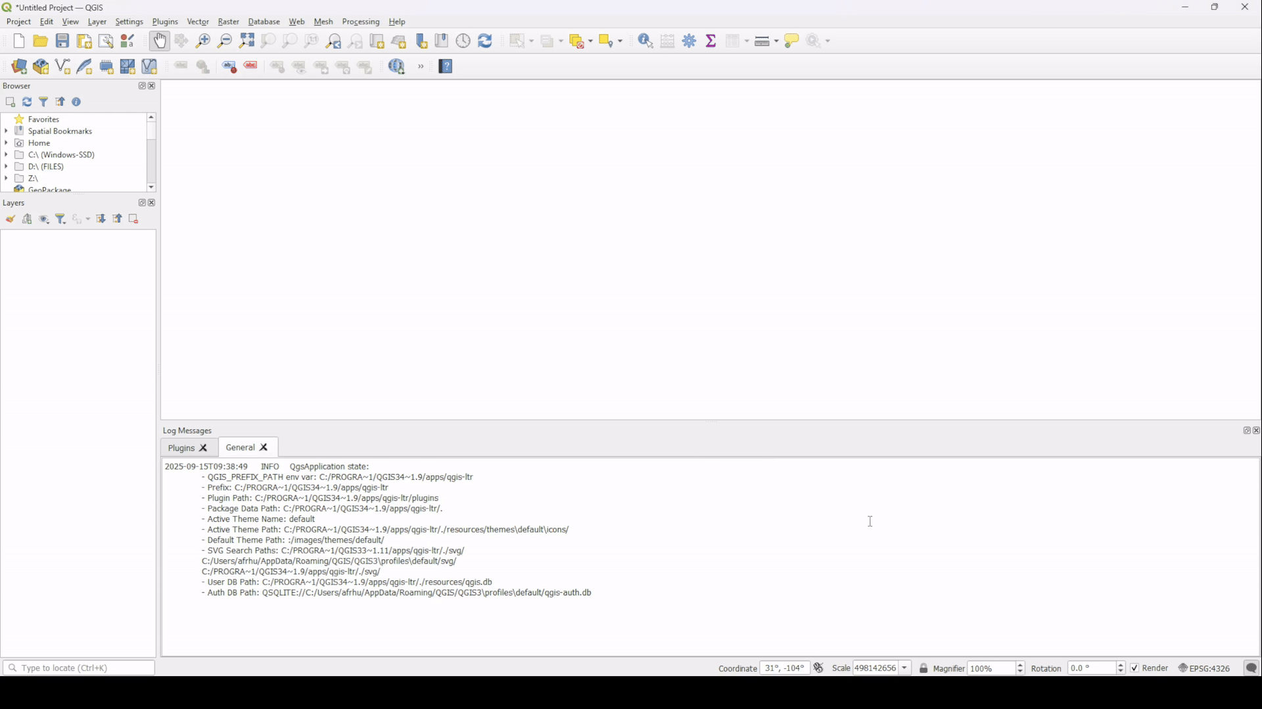The height and width of the screenshot is (709, 1262).
Task: Show more toolbar items chevron
Action: tap(421, 67)
